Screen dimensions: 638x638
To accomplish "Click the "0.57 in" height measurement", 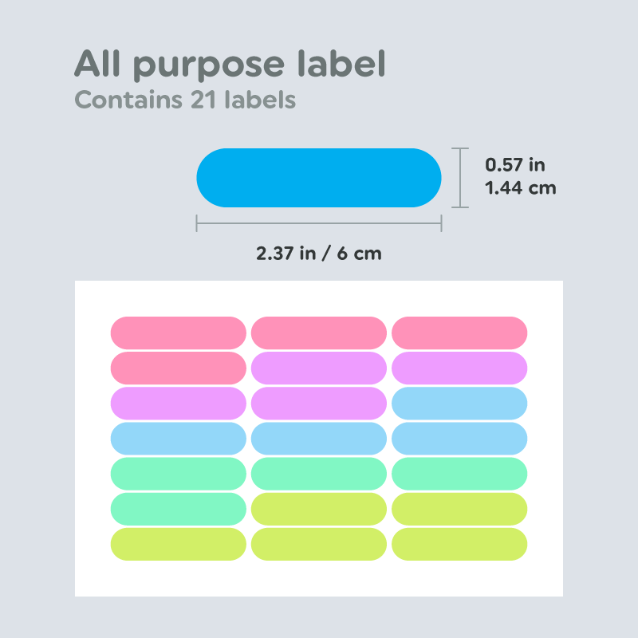I will click(515, 165).
